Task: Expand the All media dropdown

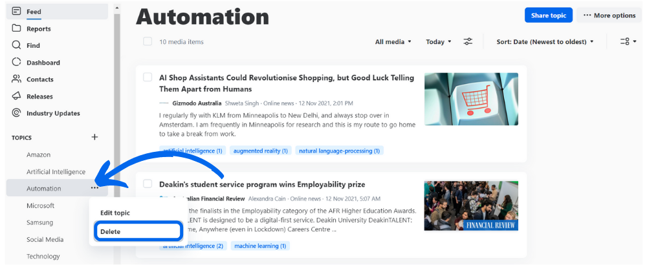Action: click(393, 41)
